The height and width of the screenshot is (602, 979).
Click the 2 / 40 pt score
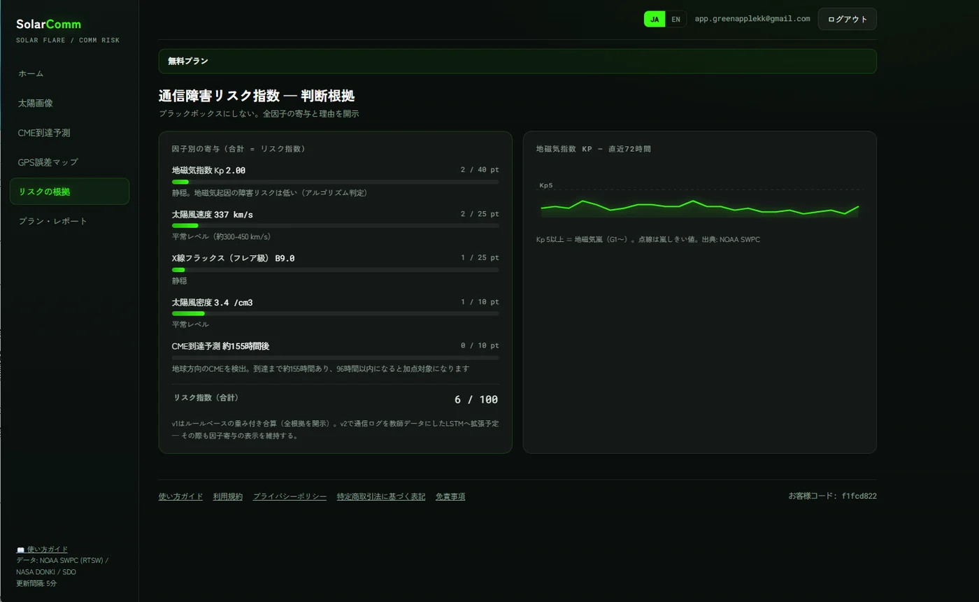tap(480, 170)
